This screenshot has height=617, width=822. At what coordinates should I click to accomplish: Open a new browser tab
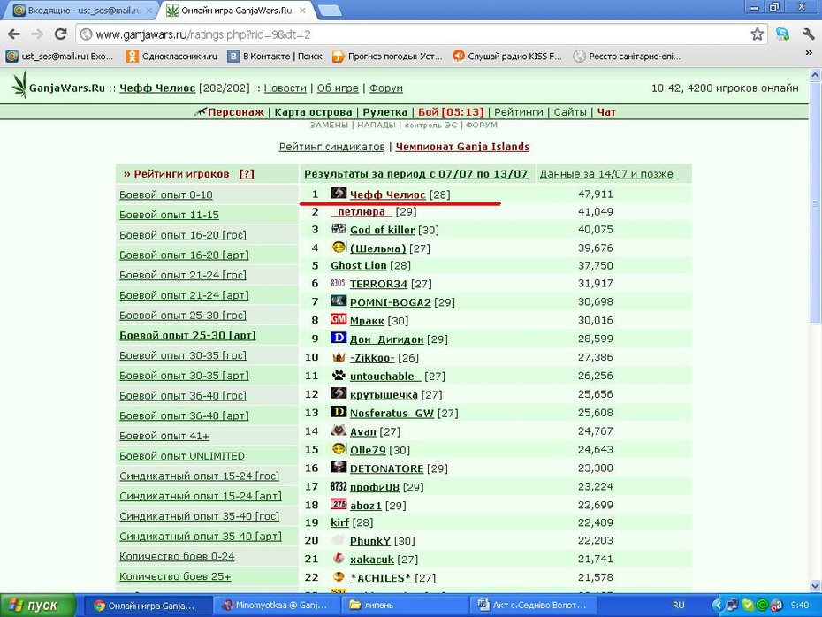(x=331, y=11)
